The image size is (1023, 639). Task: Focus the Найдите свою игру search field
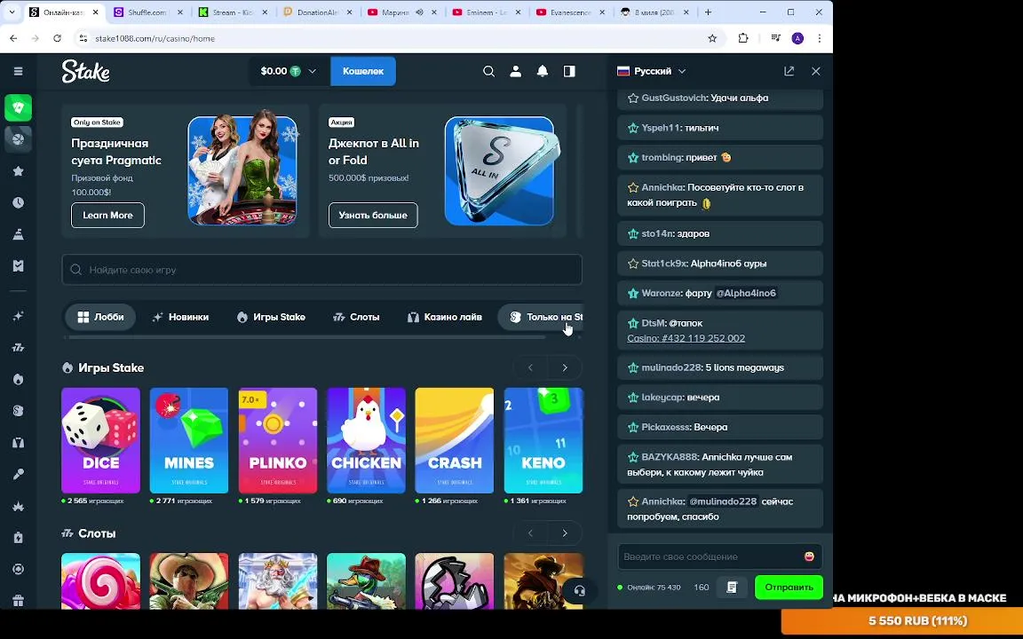pyautogui.click(x=321, y=269)
